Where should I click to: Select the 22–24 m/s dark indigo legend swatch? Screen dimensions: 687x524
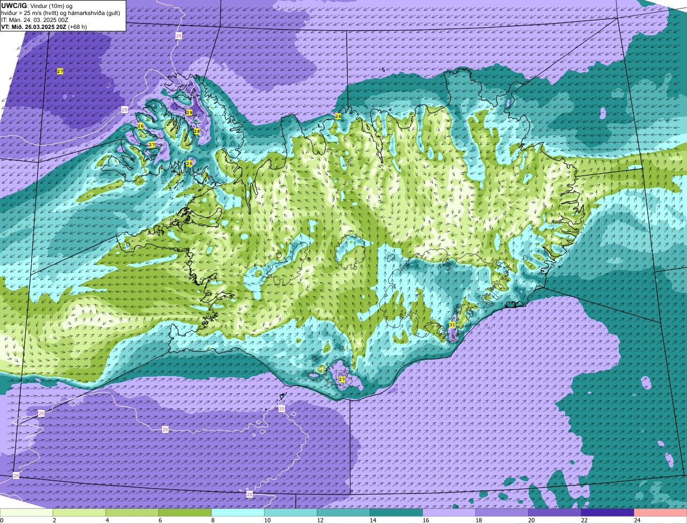[x=608, y=512]
